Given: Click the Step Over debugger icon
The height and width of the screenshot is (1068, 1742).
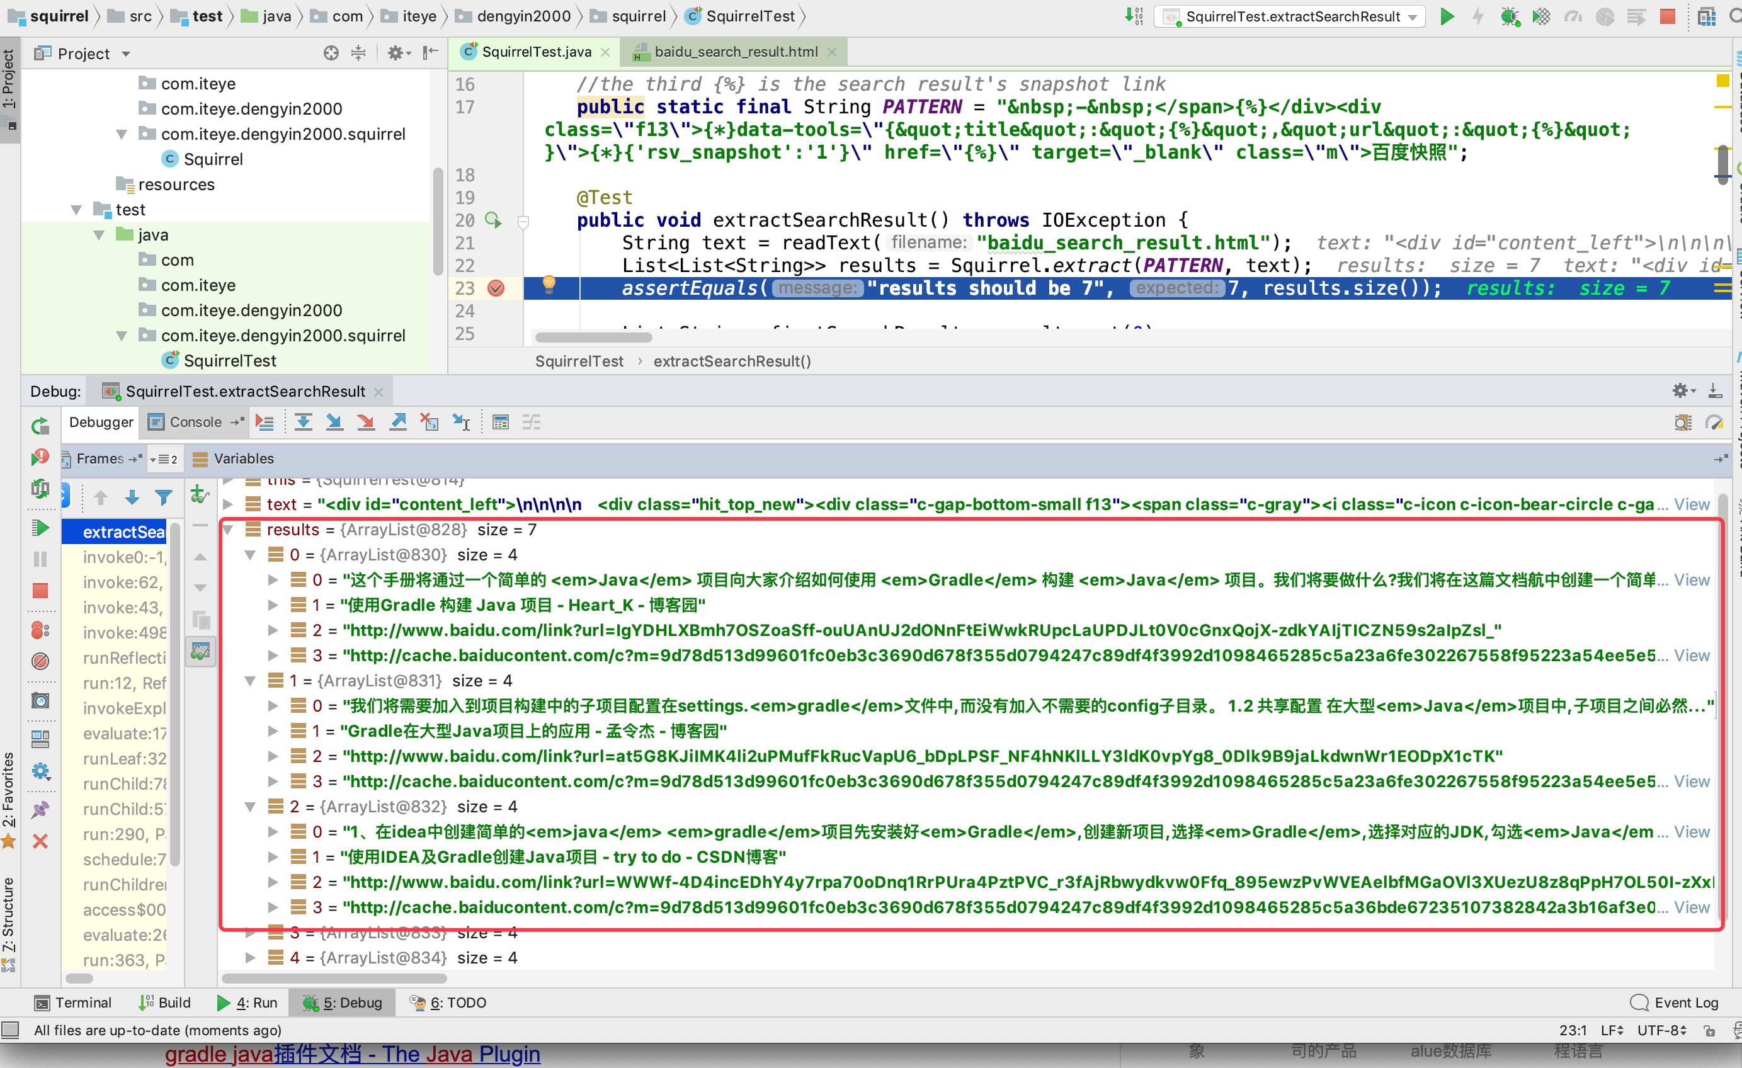Looking at the screenshot, I should pyautogui.click(x=304, y=423).
